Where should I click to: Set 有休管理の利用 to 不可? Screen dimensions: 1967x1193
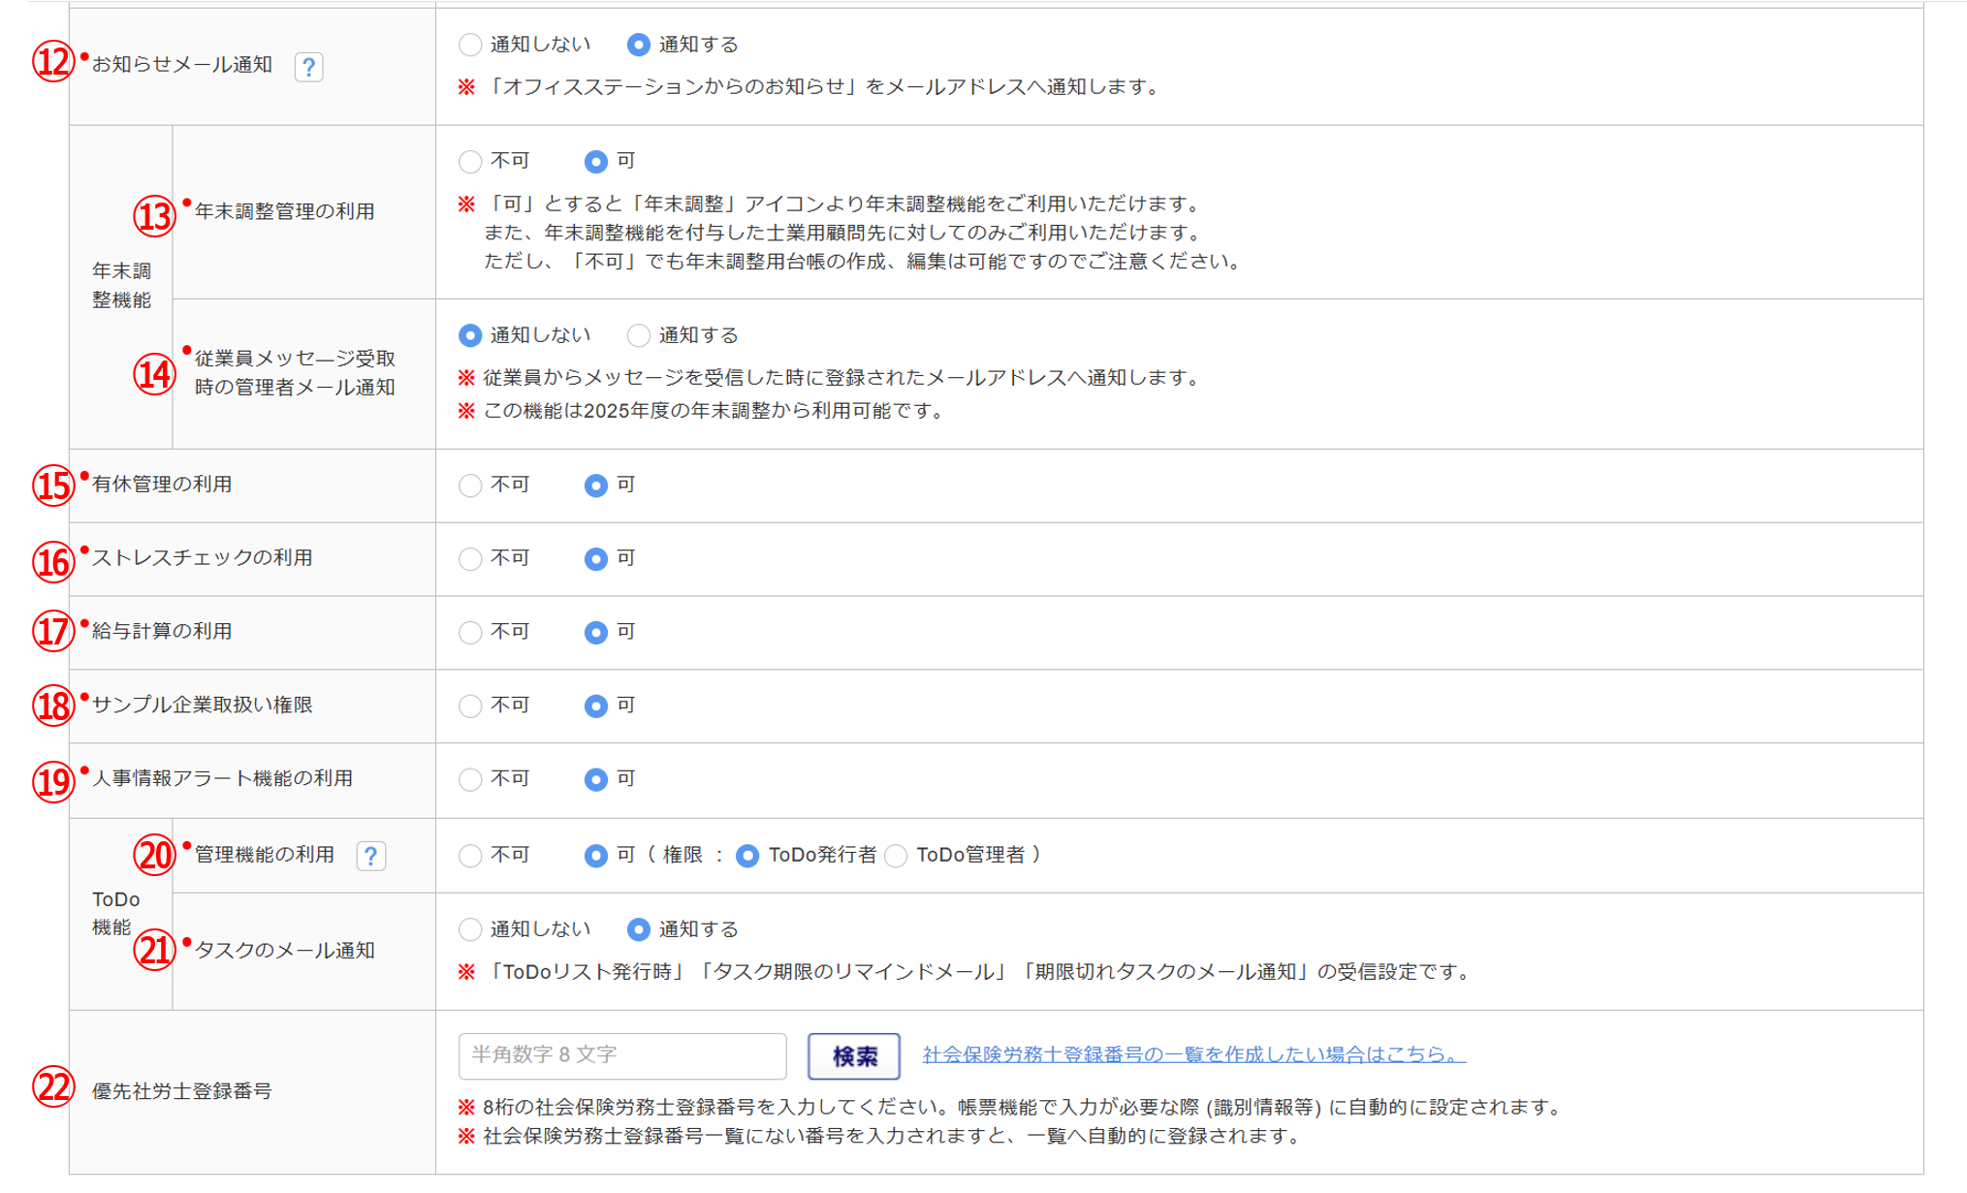[470, 486]
